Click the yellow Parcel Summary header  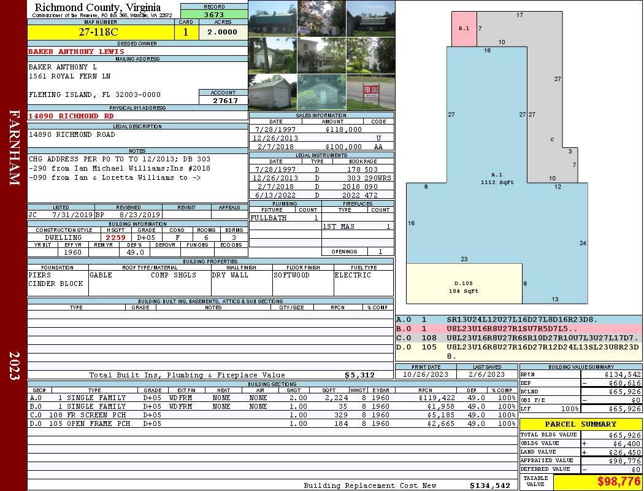click(x=580, y=424)
